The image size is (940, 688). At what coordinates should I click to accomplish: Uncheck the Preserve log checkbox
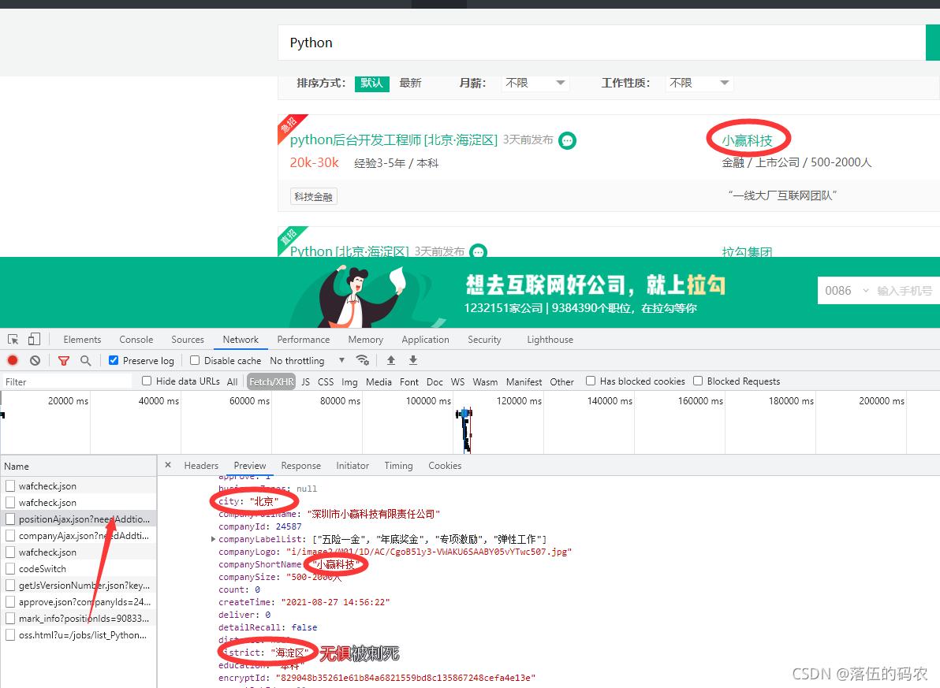(113, 360)
